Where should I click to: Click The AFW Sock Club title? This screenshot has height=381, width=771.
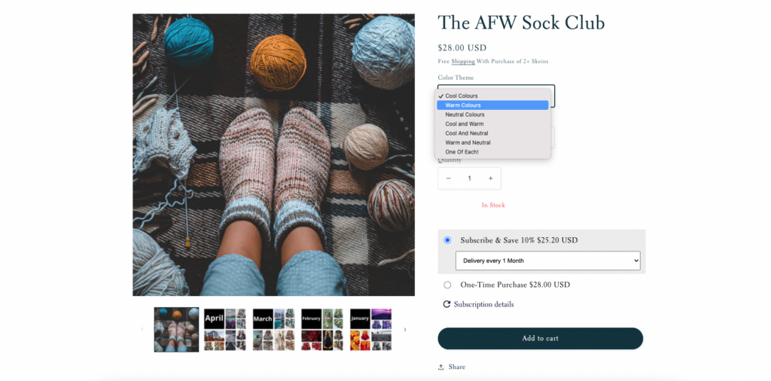tap(521, 23)
